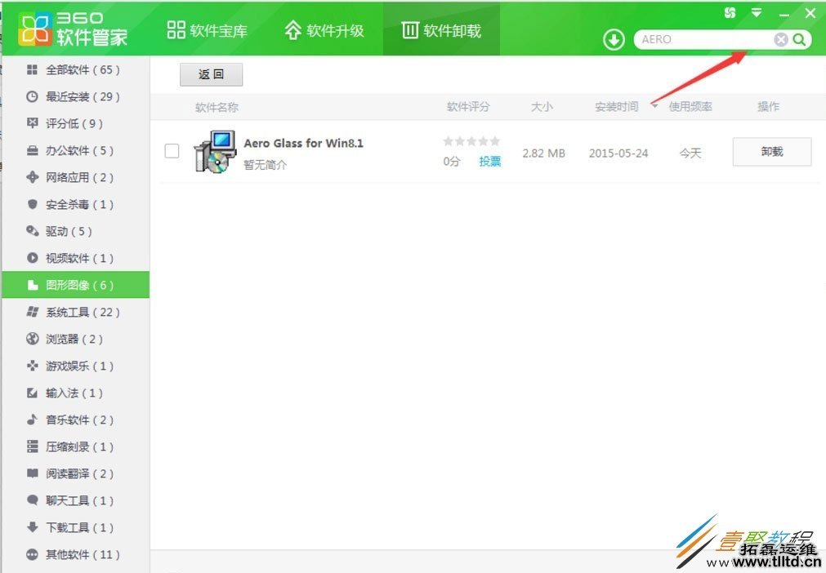
Task: Check the checkbox next to Aero Glass
Action: (x=172, y=150)
